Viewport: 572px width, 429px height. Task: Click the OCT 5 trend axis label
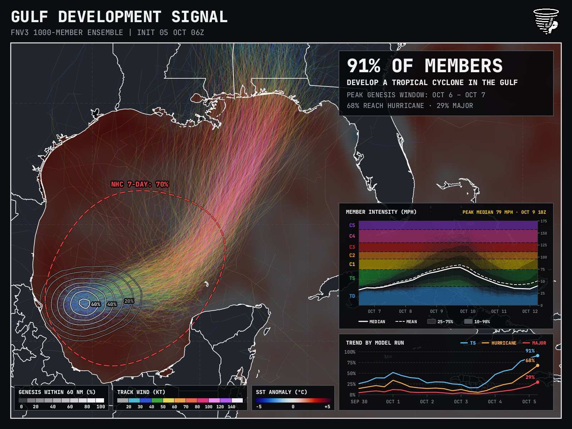click(x=529, y=402)
